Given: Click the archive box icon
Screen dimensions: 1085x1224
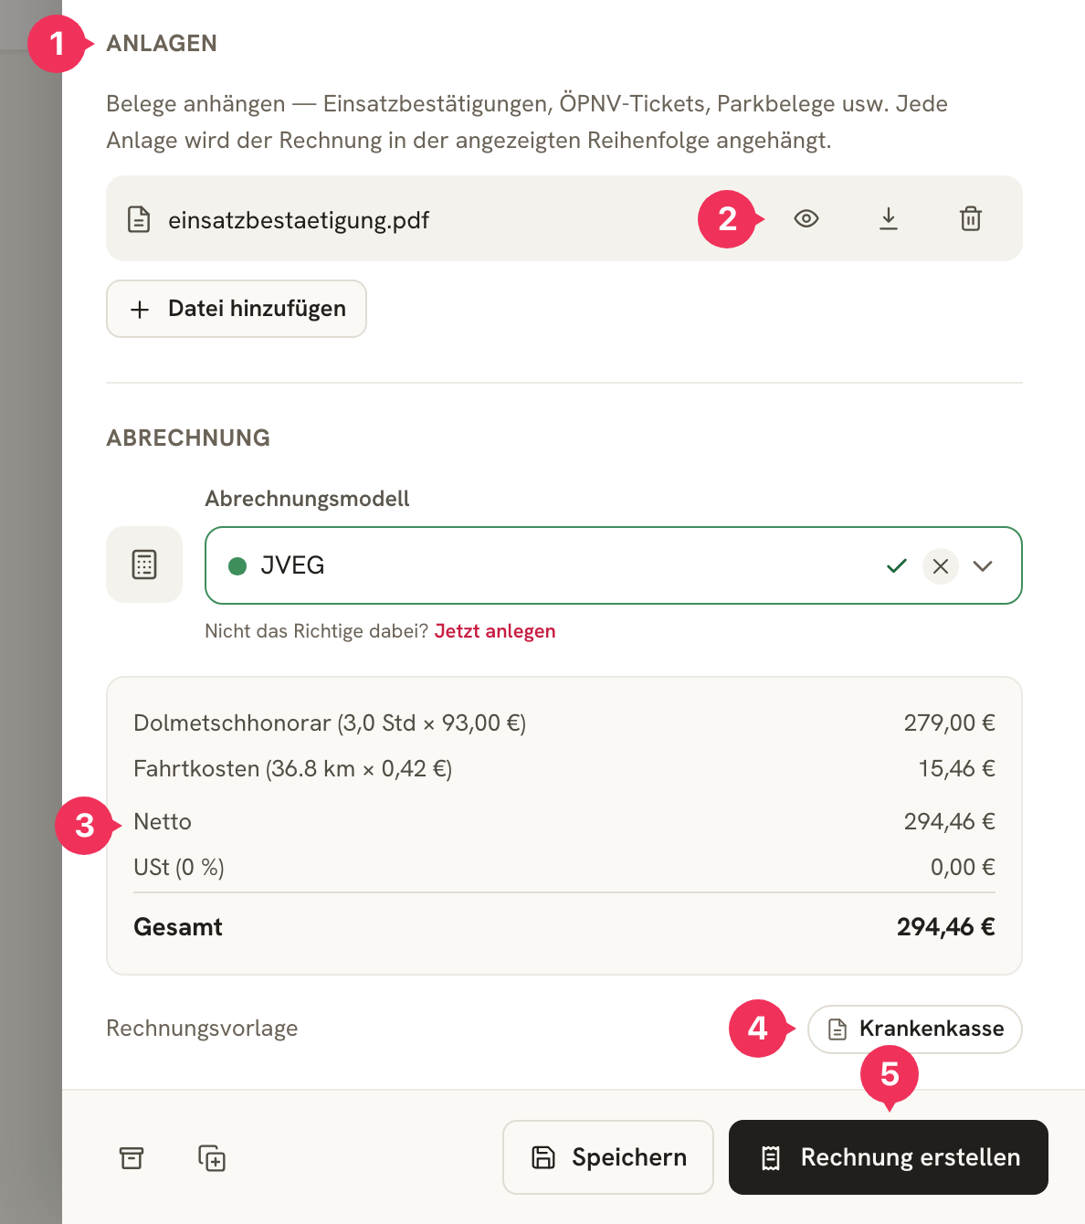Looking at the screenshot, I should (132, 1157).
